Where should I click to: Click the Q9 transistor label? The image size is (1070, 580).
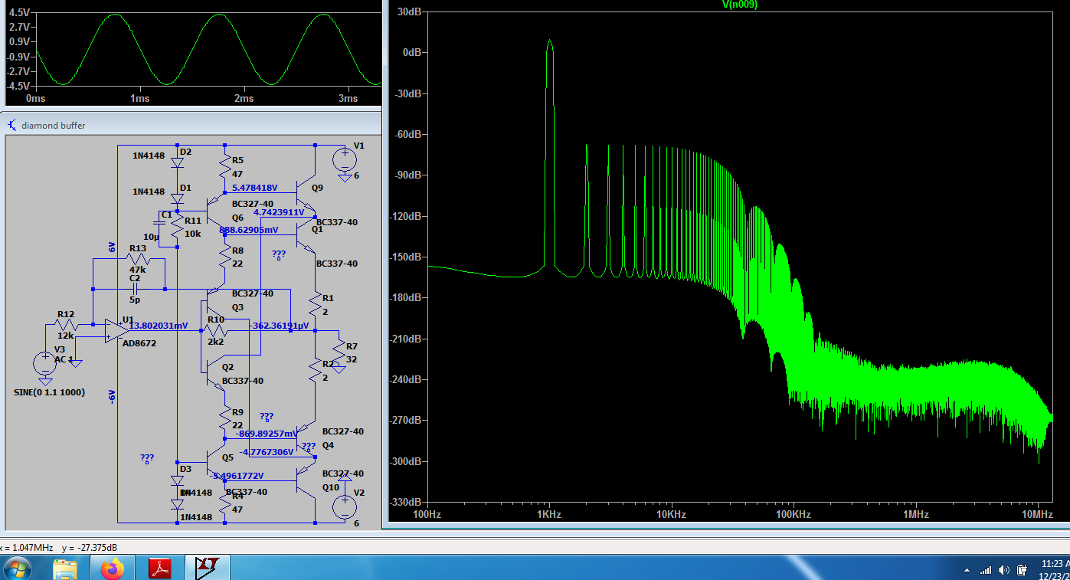point(317,187)
